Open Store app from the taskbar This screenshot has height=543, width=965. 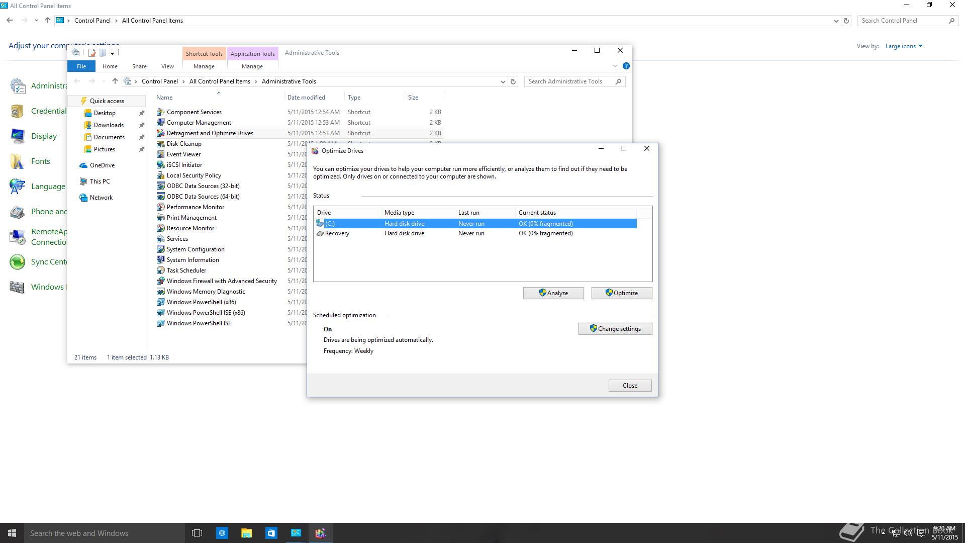271,533
